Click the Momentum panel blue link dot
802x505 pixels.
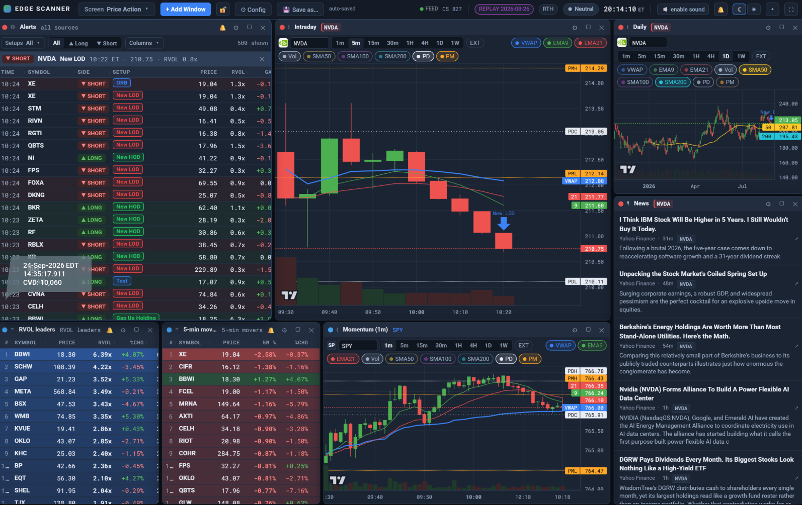[x=331, y=330]
